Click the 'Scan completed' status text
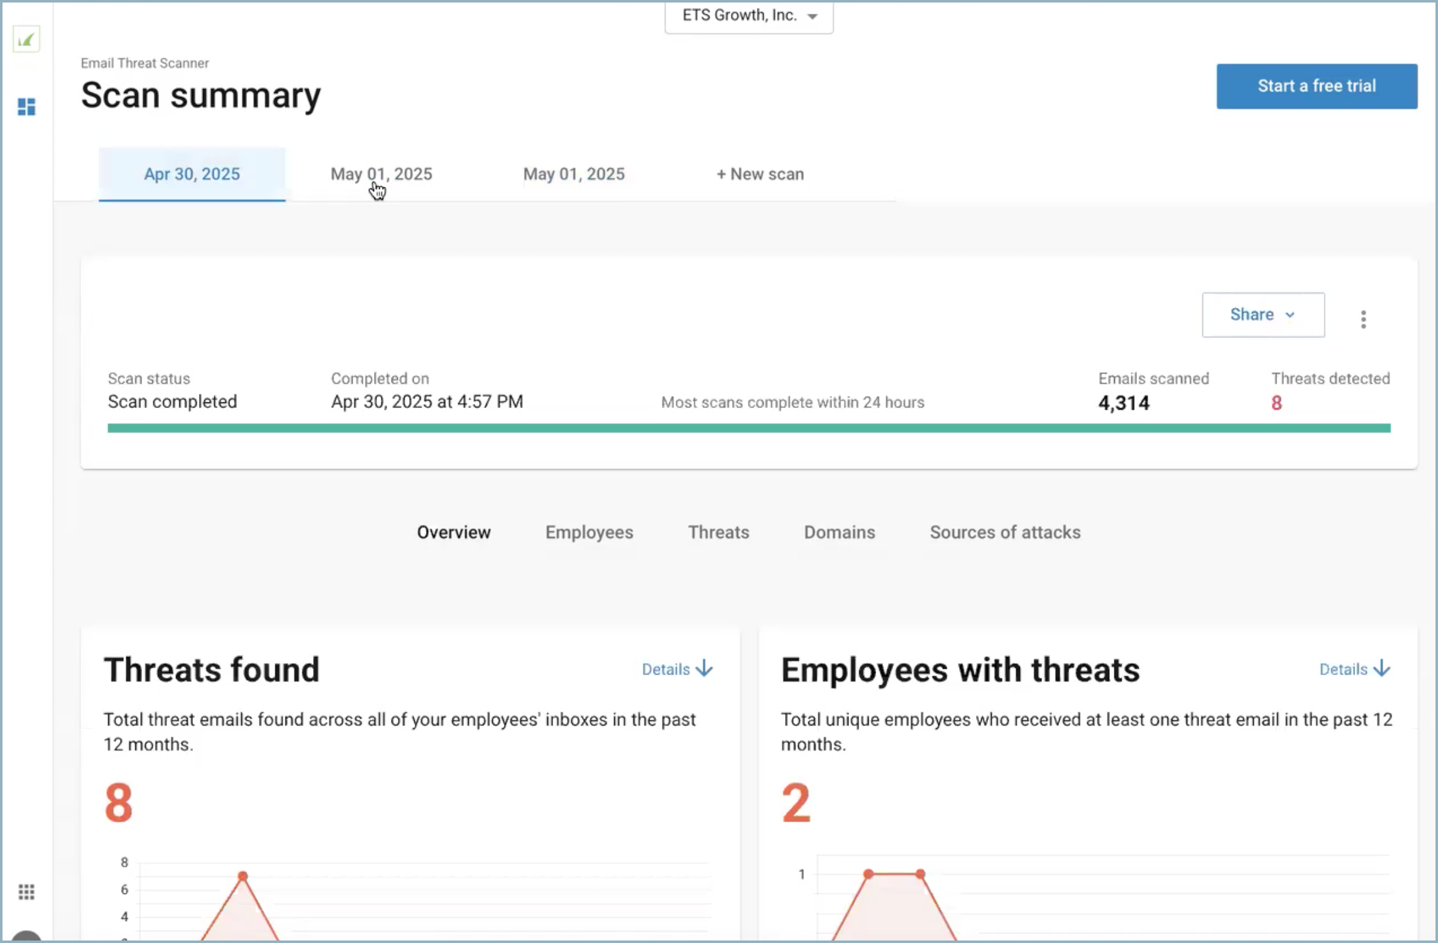Screen dimensions: 1438x943 [x=172, y=402]
